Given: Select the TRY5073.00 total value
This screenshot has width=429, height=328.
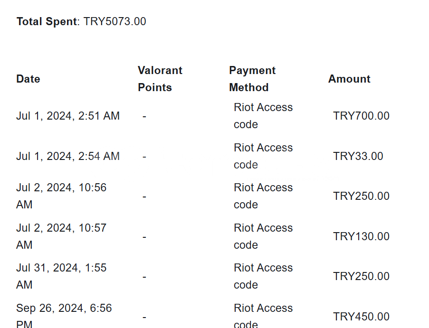Looking at the screenshot, I should point(115,21).
